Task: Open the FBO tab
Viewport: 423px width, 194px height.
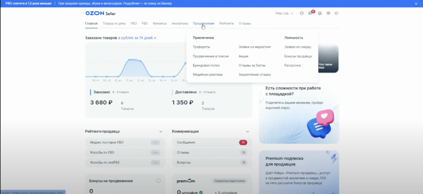Action: (134, 24)
